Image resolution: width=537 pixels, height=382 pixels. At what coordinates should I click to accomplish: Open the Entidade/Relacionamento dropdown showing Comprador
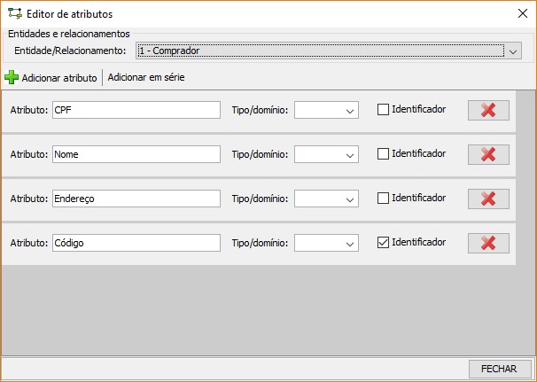pos(329,51)
